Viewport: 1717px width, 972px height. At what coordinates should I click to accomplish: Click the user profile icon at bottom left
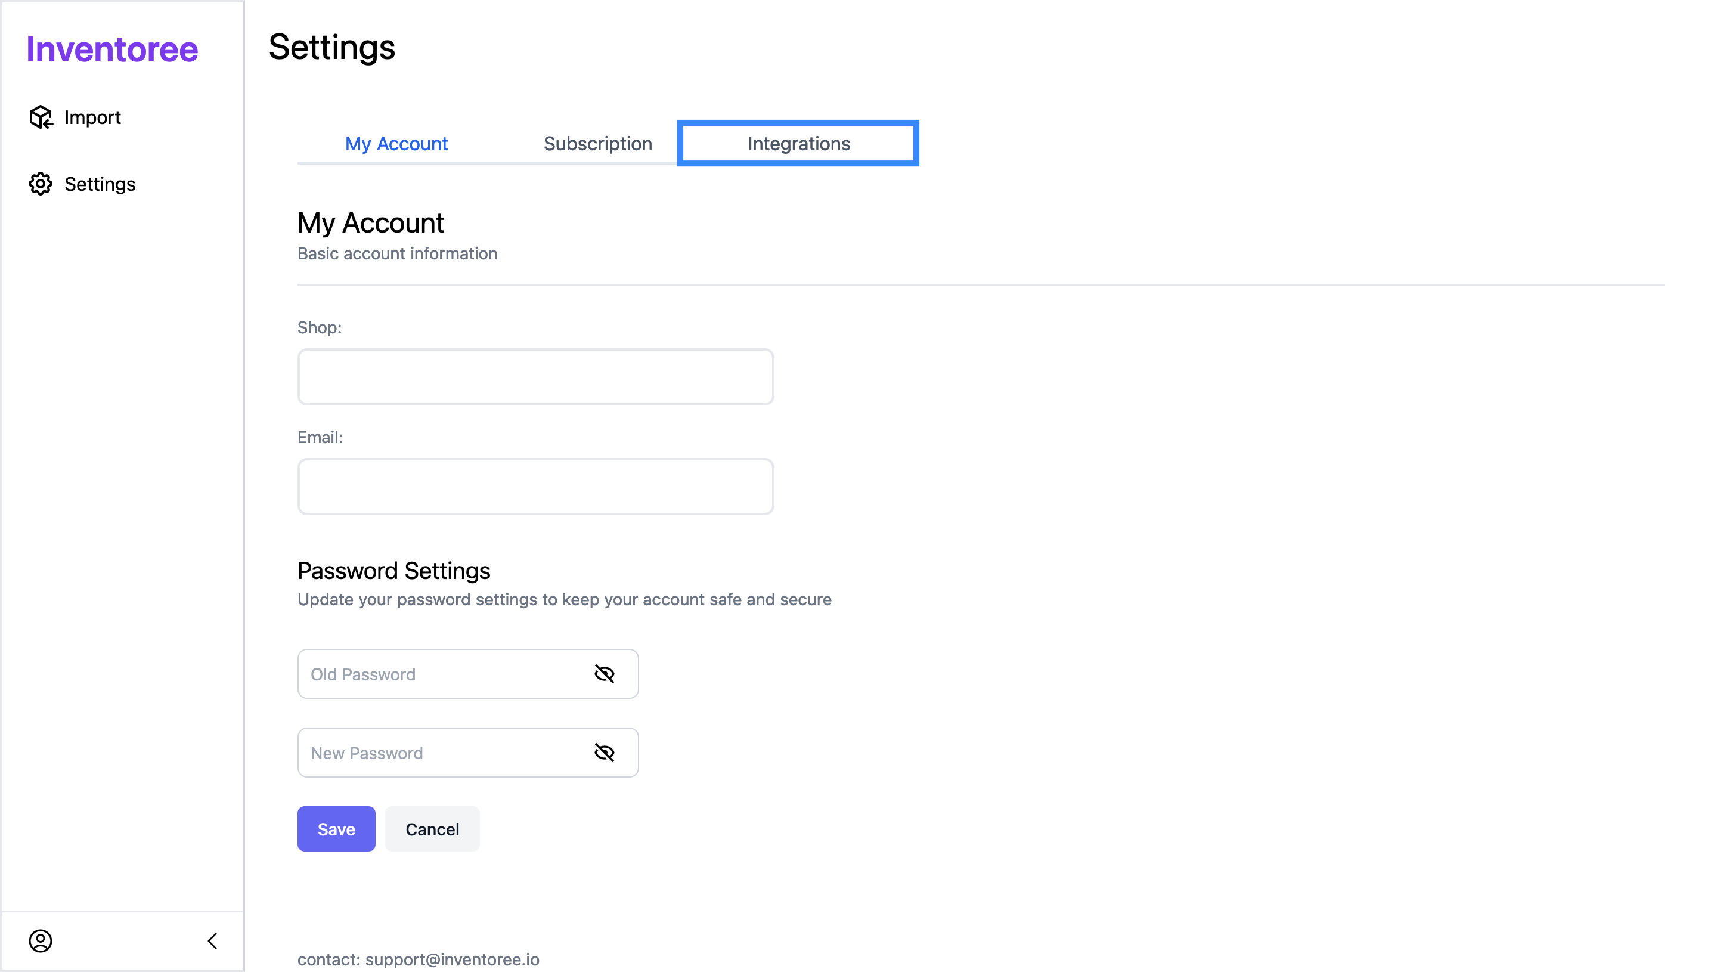41,940
